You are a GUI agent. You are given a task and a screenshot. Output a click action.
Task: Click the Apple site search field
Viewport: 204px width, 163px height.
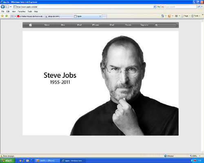pos(166,25)
